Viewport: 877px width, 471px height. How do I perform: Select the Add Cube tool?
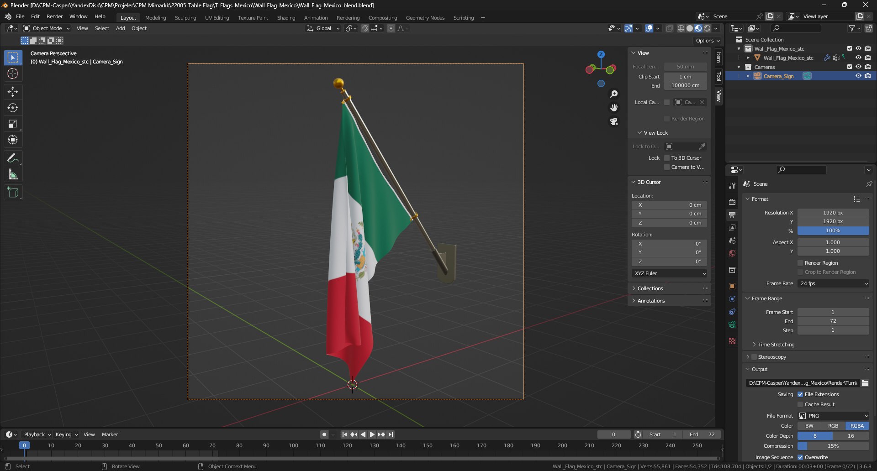13,193
